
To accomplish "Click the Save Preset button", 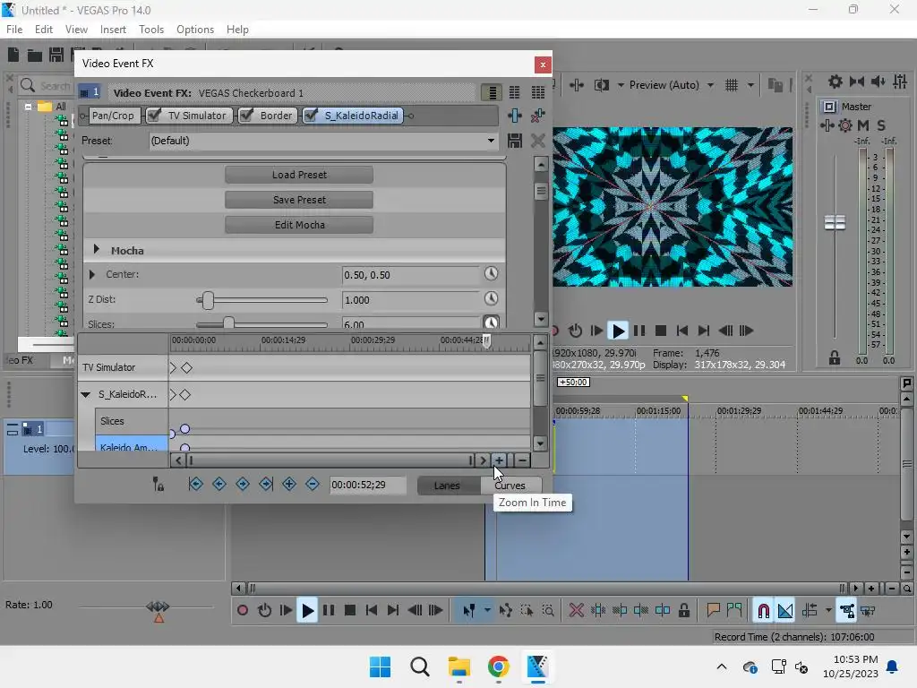I will click(x=299, y=200).
